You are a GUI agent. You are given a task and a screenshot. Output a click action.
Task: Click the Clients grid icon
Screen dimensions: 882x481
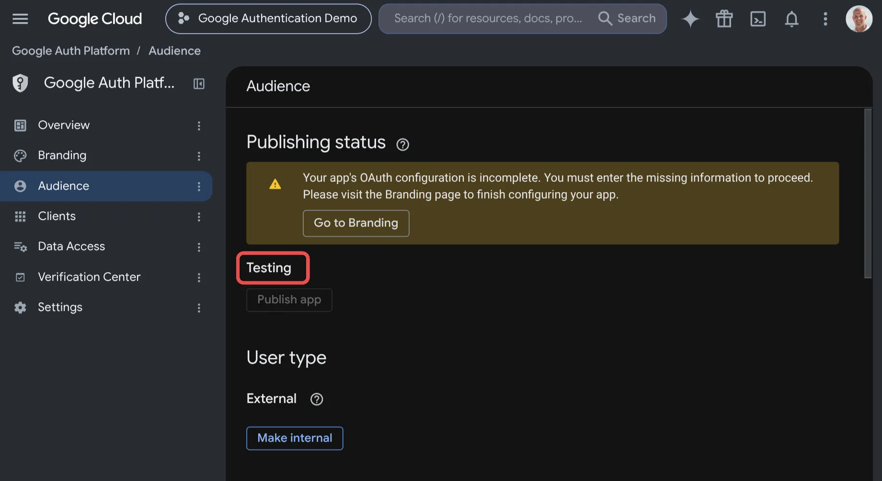tap(20, 217)
